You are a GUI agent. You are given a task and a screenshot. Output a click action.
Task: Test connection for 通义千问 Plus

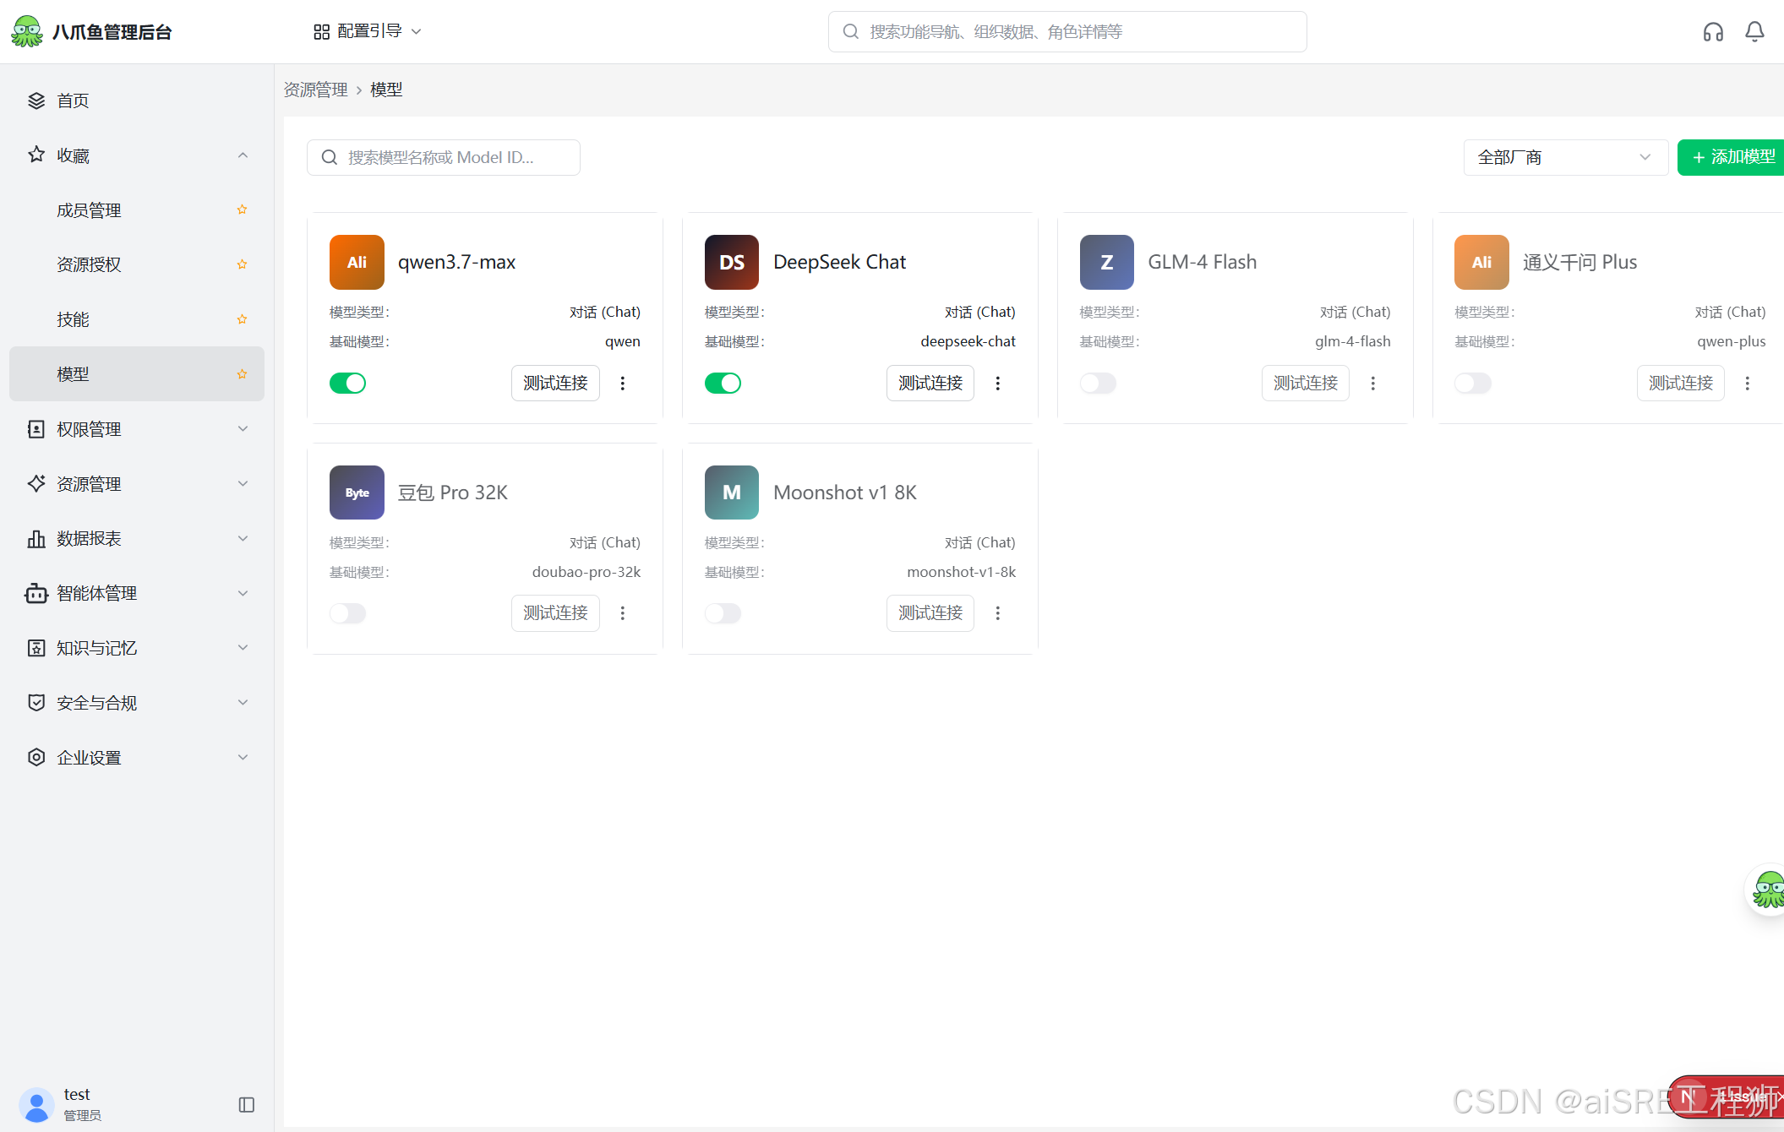[1681, 384]
